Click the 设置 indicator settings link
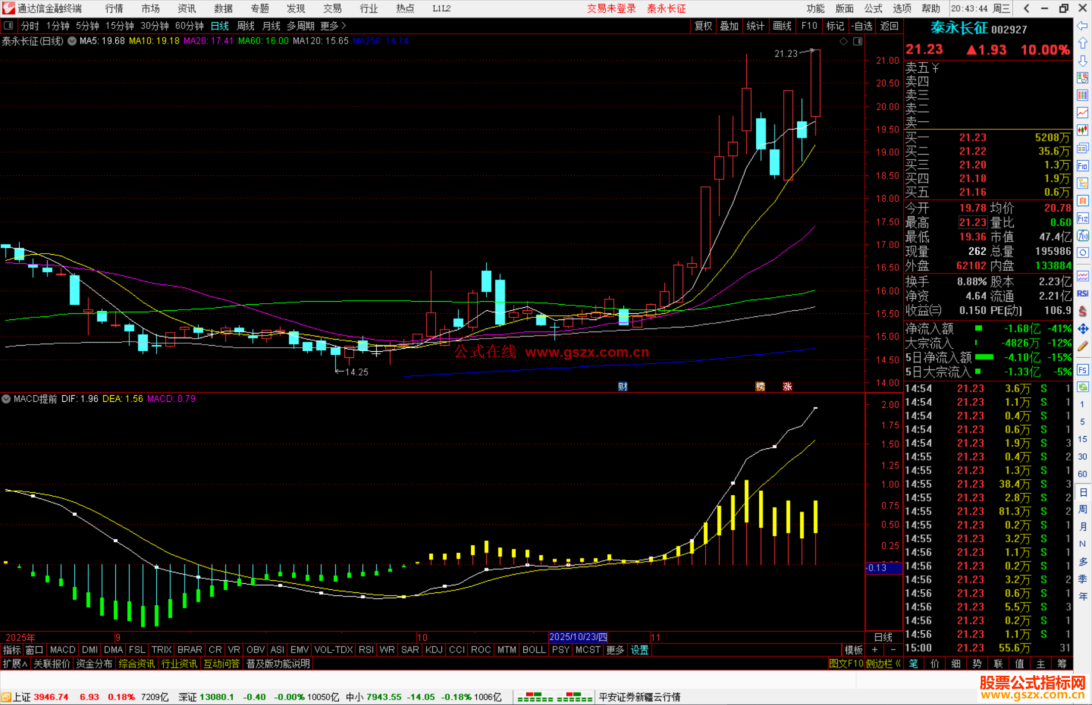 [x=639, y=650]
